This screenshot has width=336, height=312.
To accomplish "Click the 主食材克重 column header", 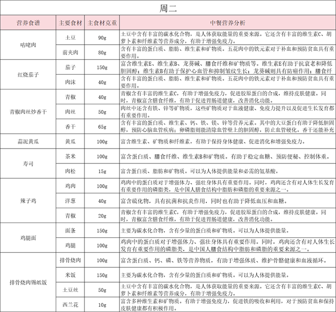I will [x=102, y=23].
